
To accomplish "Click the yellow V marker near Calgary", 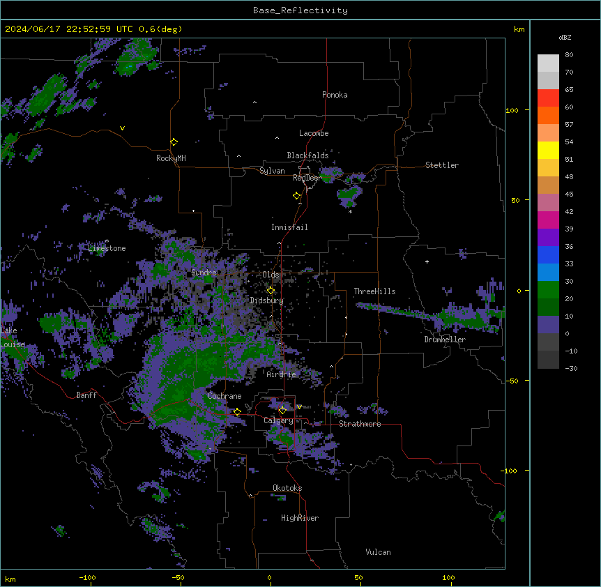I will (299, 407).
